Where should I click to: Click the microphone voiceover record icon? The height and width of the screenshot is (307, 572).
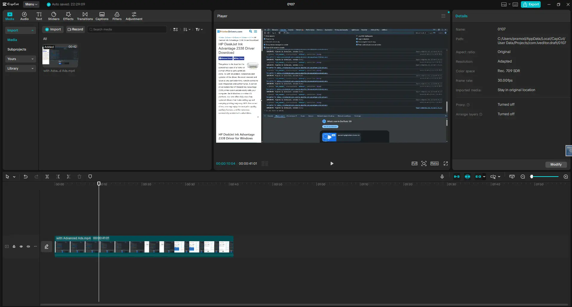442,177
